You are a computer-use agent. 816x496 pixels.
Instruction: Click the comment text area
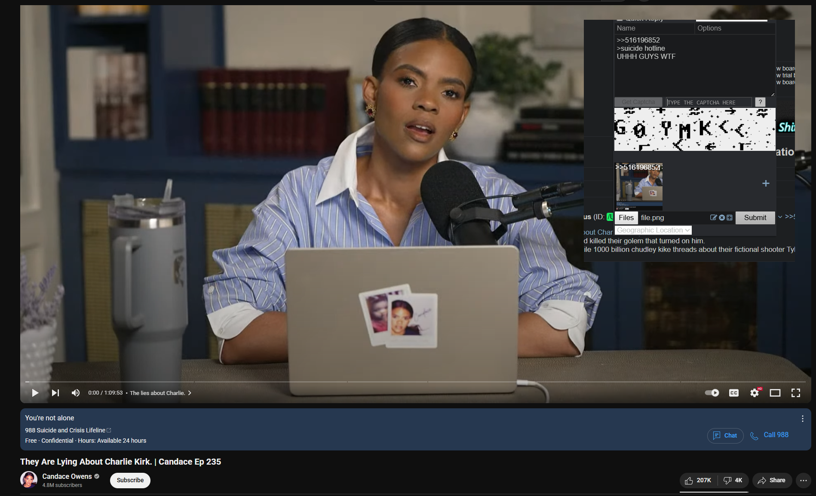694,66
